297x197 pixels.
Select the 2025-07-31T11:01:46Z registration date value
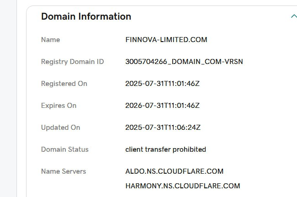coord(162,84)
